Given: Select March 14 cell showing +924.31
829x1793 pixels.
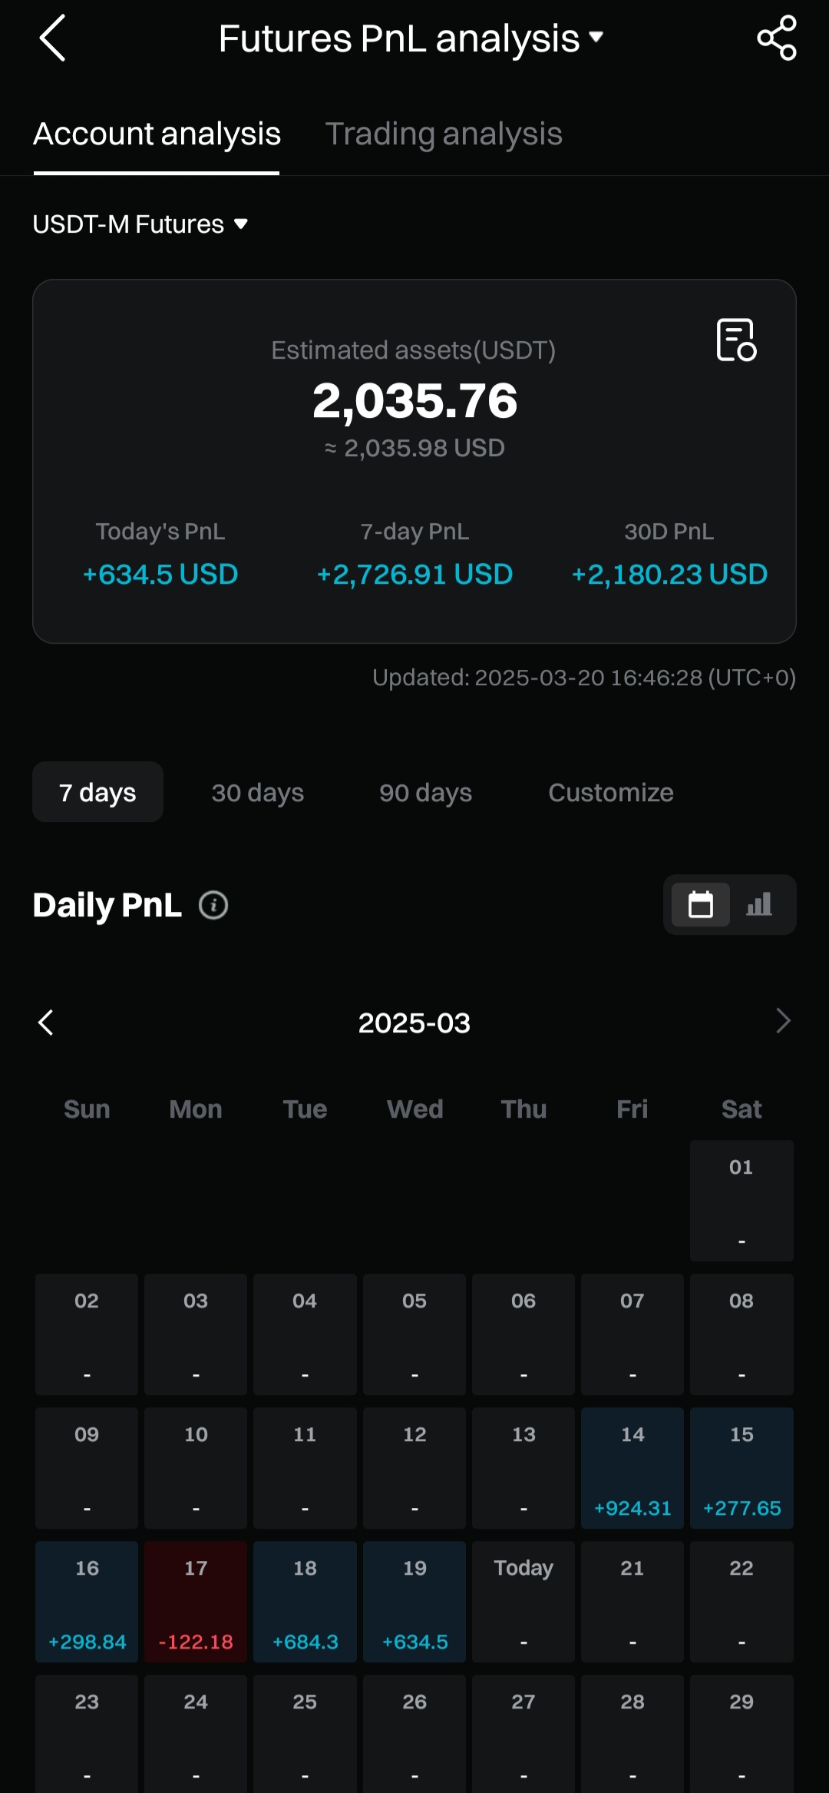Looking at the screenshot, I should coord(632,1468).
